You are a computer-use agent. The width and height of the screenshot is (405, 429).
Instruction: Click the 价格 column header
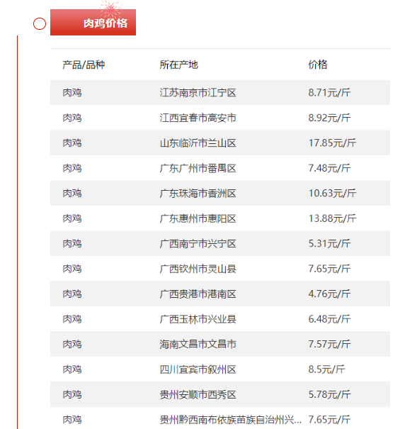point(318,65)
